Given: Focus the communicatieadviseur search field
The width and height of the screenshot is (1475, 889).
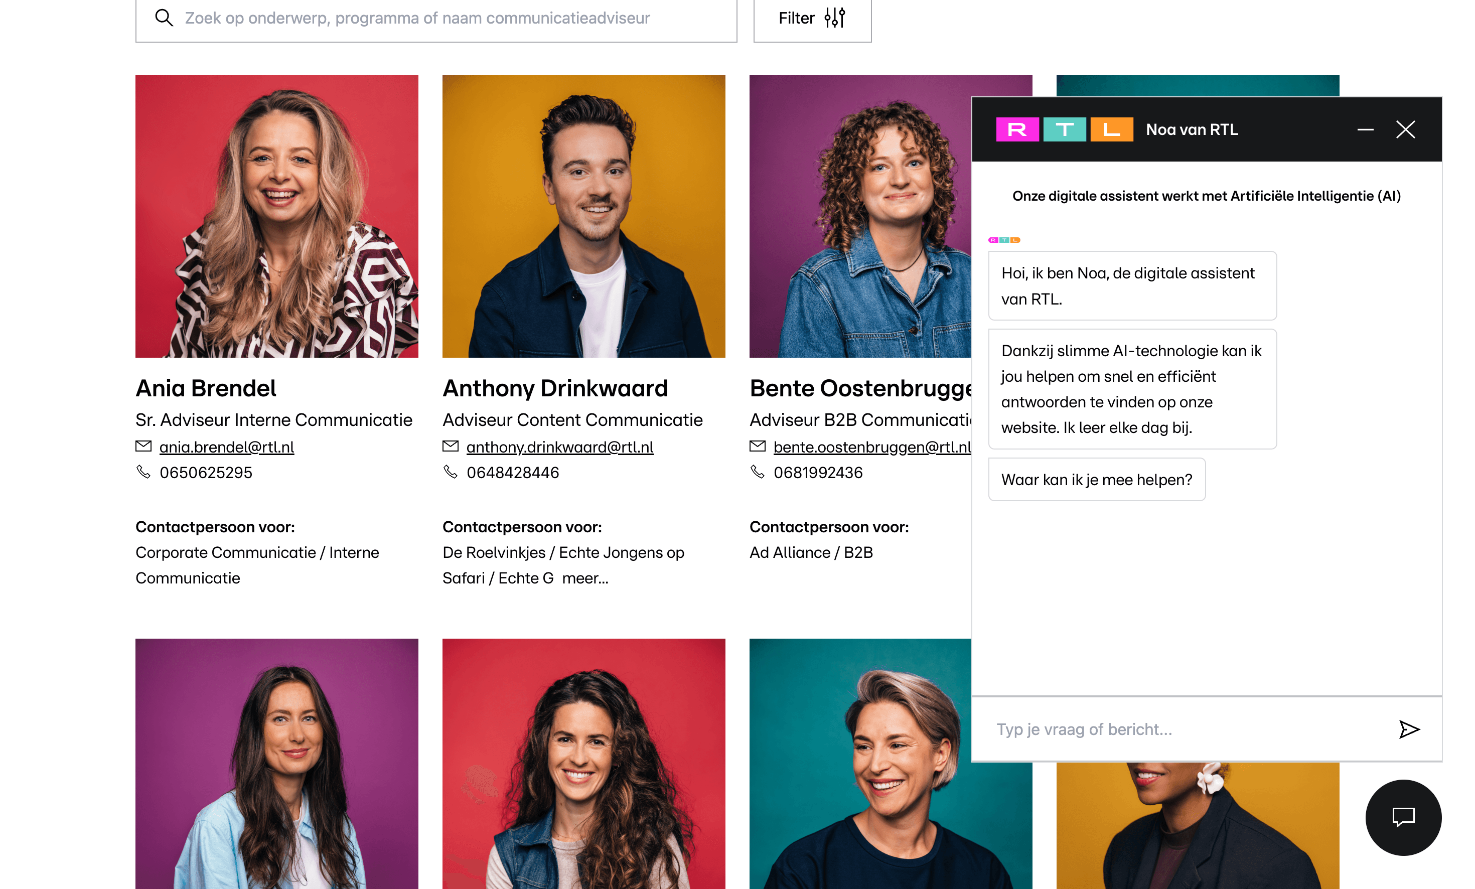Looking at the screenshot, I should tap(436, 19).
